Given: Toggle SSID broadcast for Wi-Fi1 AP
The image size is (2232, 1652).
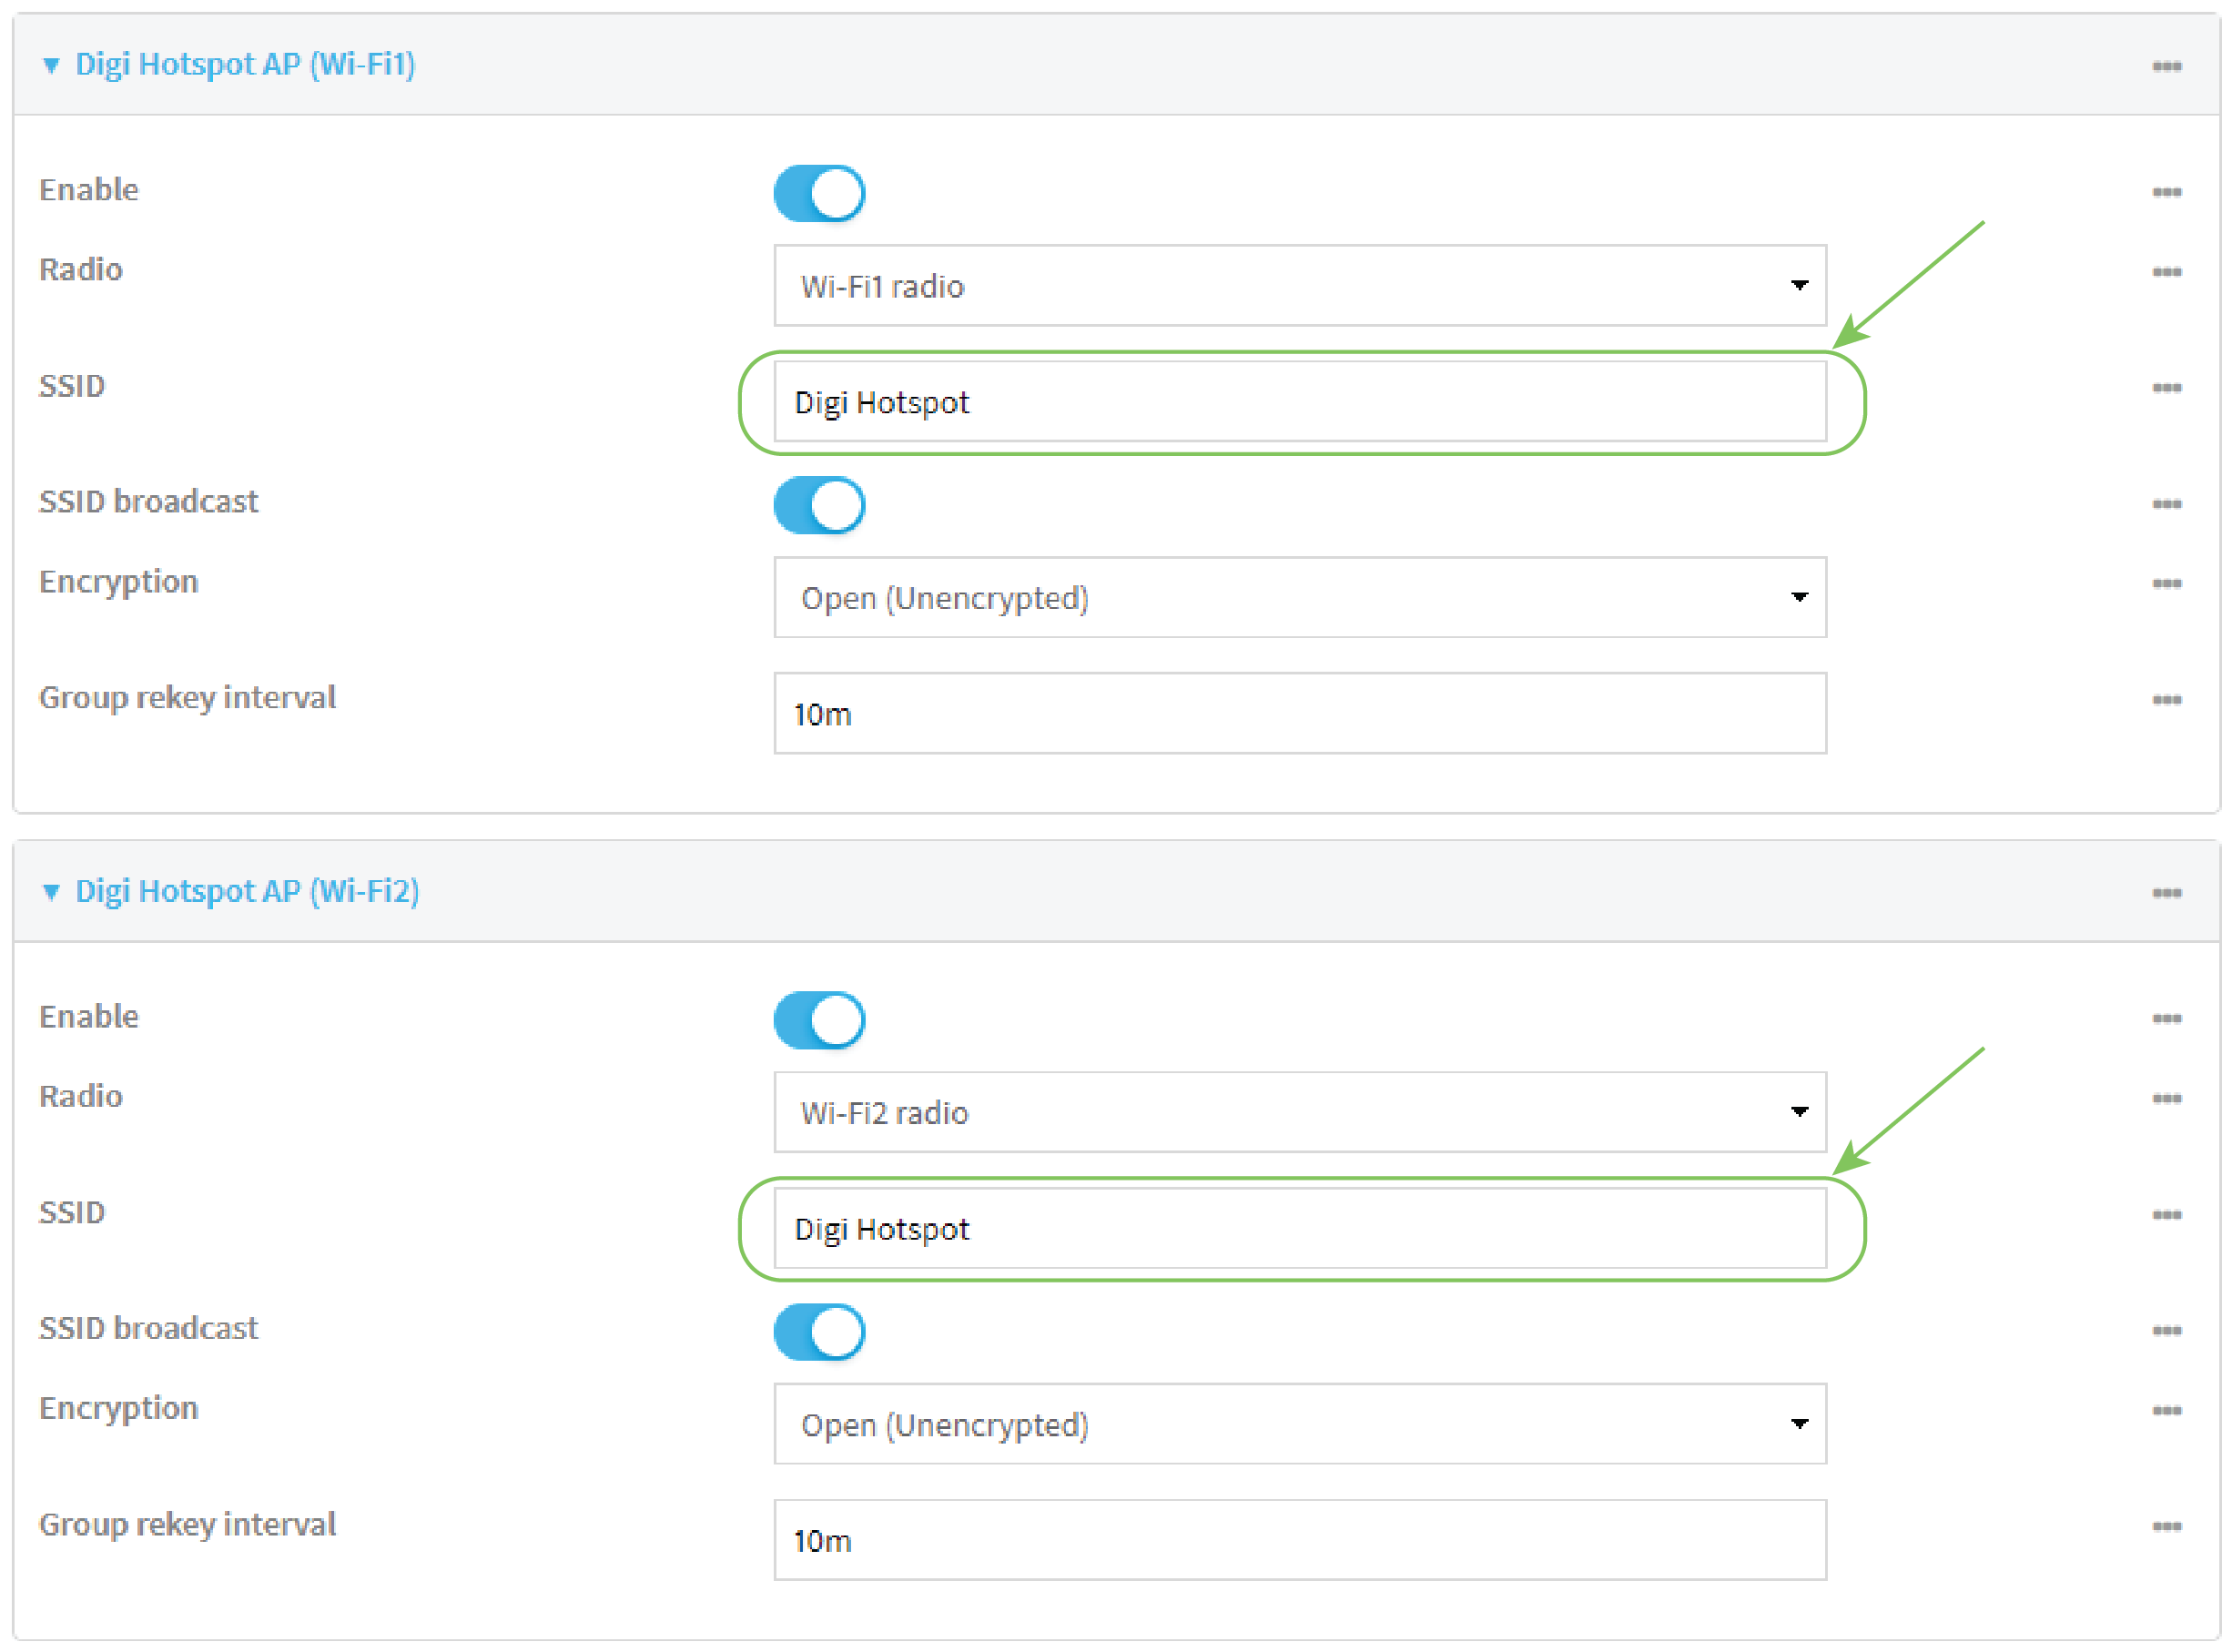Looking at the screenshot, I should click(x=819, y=506).
